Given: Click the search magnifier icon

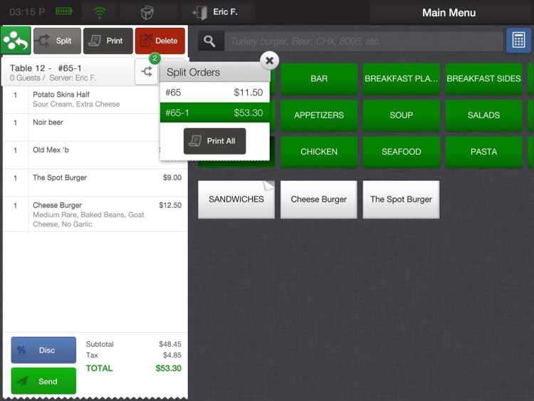Looking at the screenshot, I should [210, 41].
